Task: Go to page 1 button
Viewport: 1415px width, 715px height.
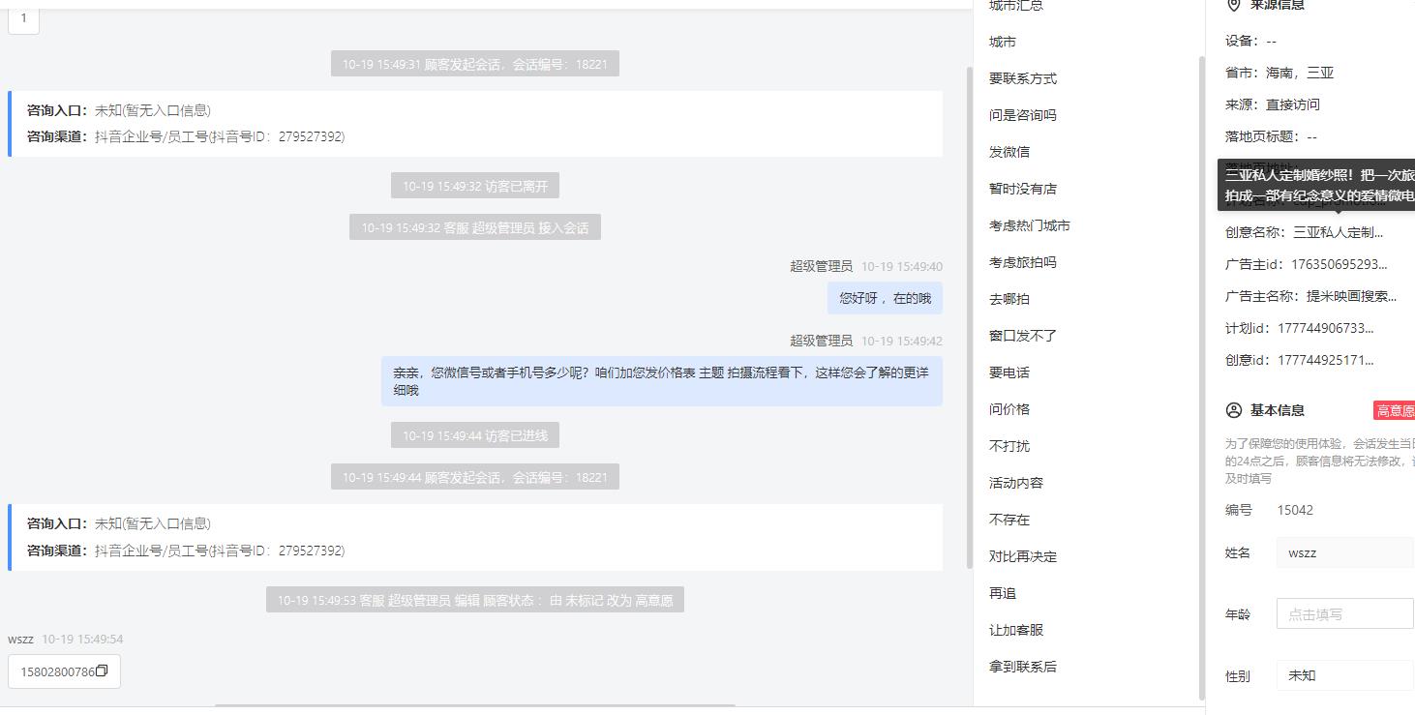Action: (x=24, y=17)
